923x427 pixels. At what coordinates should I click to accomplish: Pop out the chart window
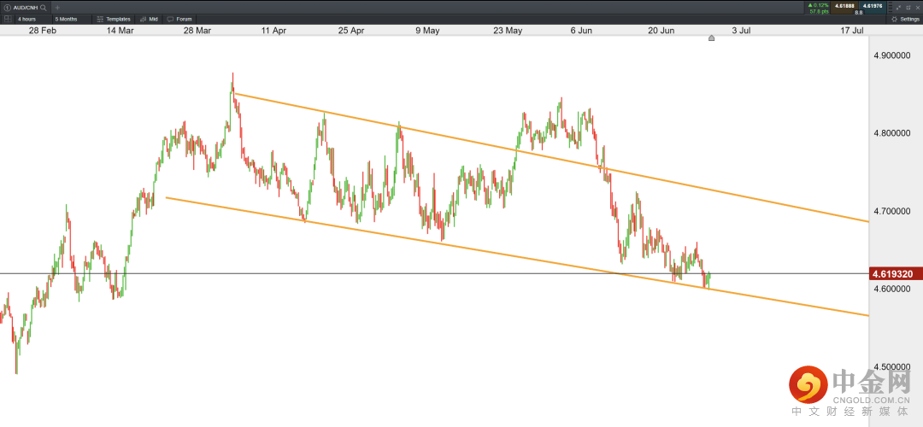pyautogui.click(x=908, y=8)
